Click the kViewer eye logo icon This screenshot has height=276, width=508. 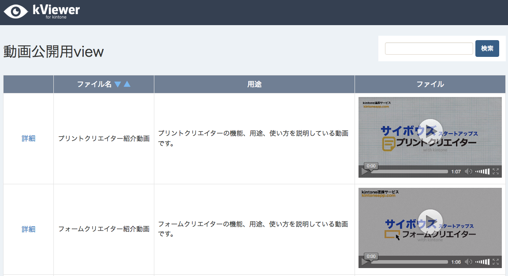(15, 11)
